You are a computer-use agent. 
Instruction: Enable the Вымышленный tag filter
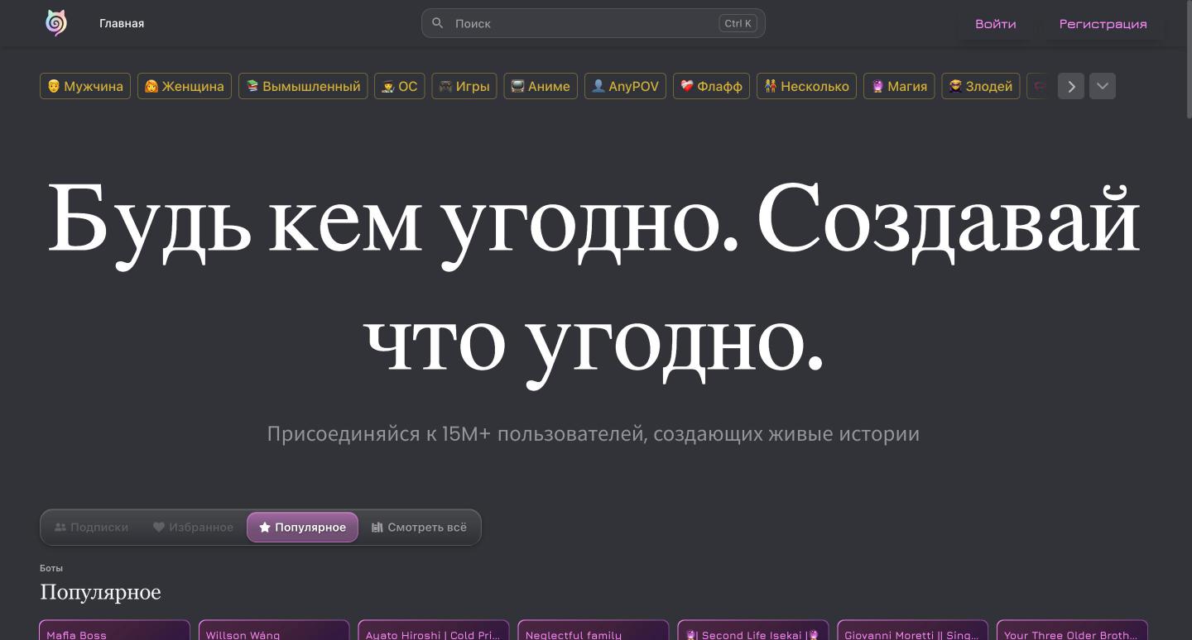(x=303, y=86)
